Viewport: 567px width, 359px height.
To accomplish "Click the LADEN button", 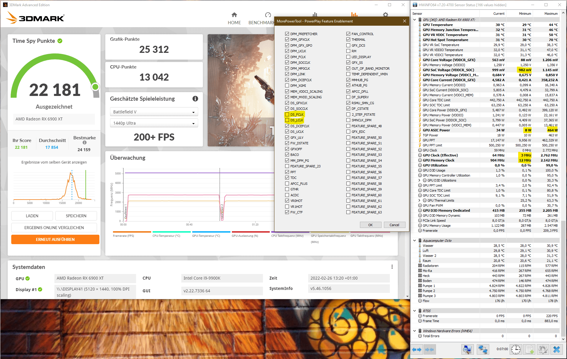I will pos(32,216).
